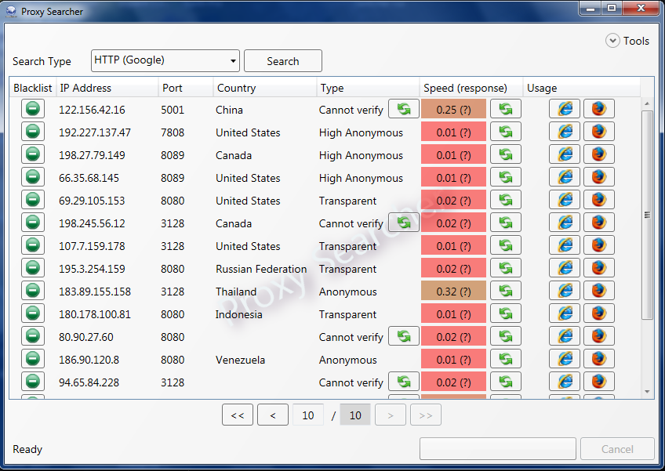Viewport: 665px width, 471px height.
Task: Refresh speed for 107.7.159.178
Action: [506, 245]
